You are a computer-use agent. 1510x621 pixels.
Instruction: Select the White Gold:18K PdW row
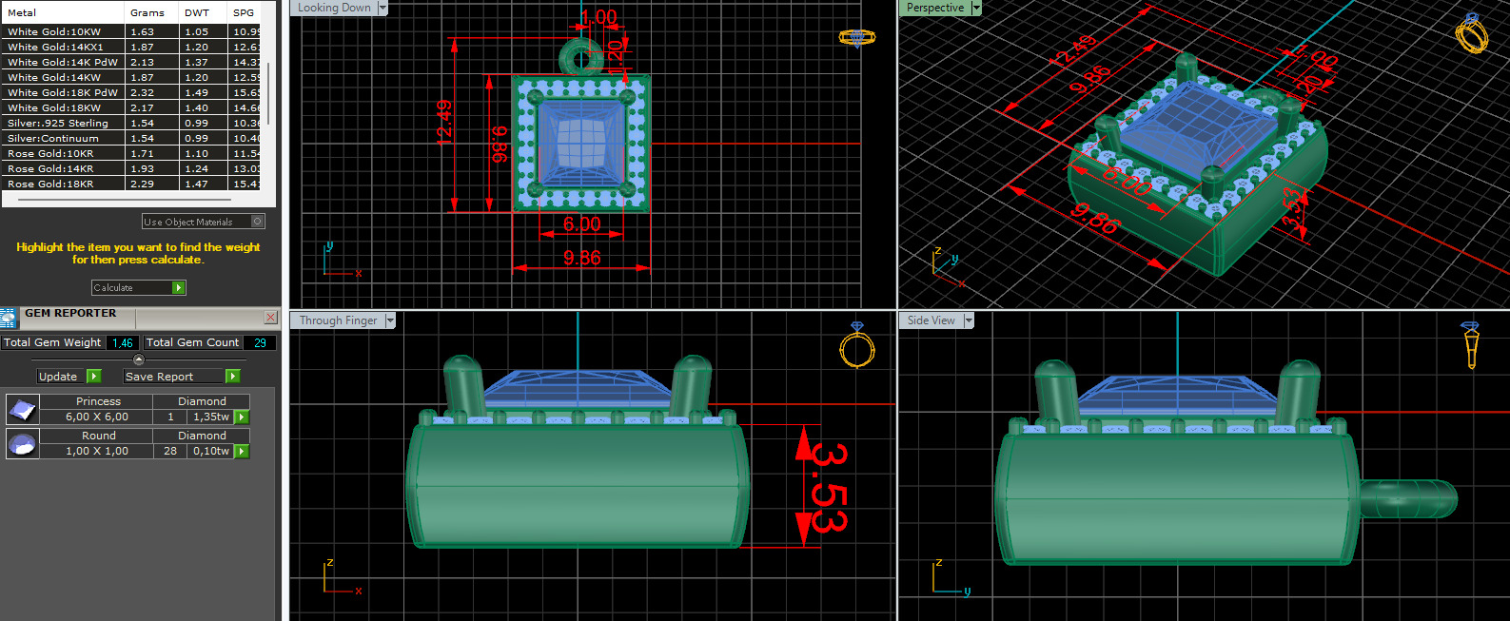tap(131, 92)
